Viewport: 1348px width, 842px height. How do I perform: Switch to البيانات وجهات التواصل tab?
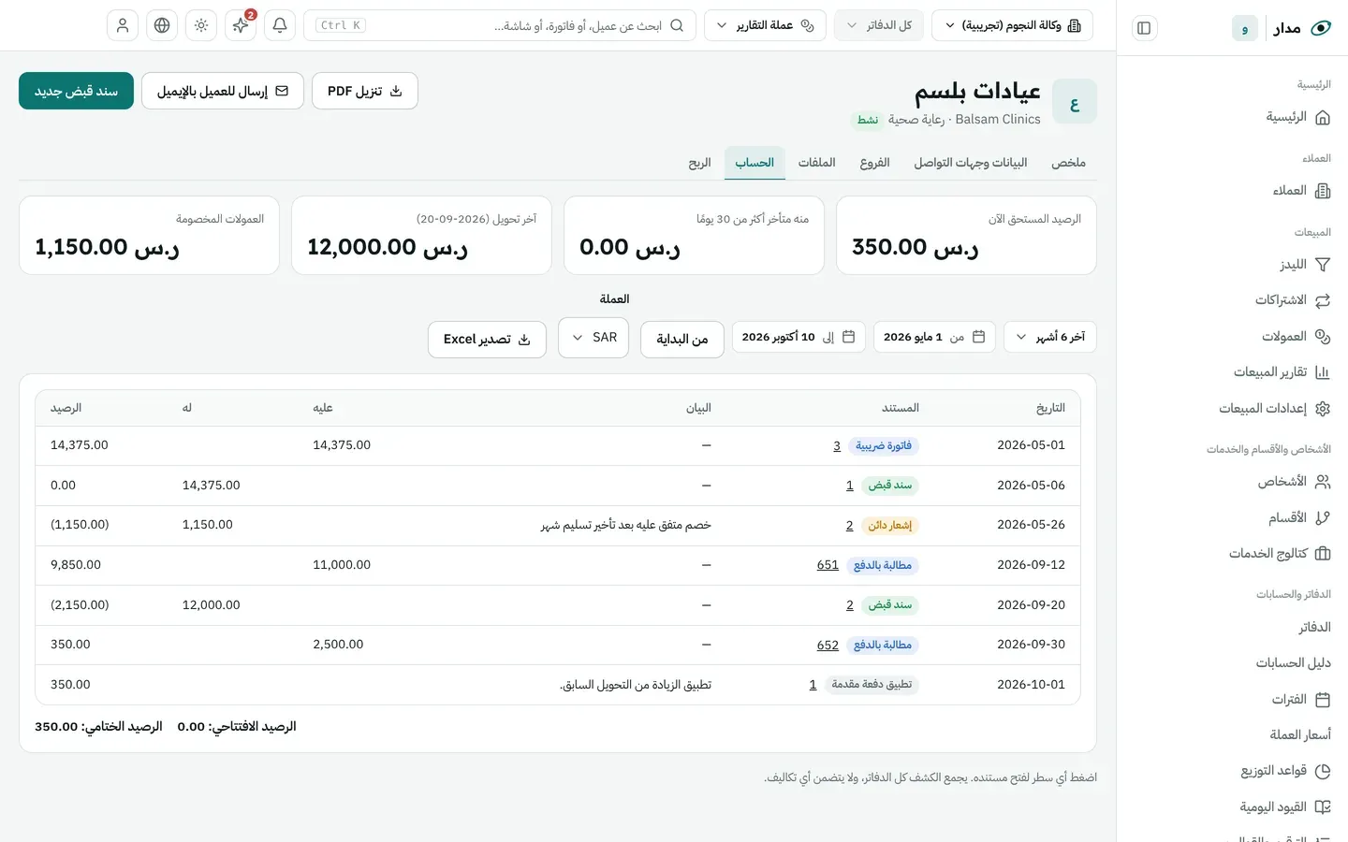pos(971,163)
